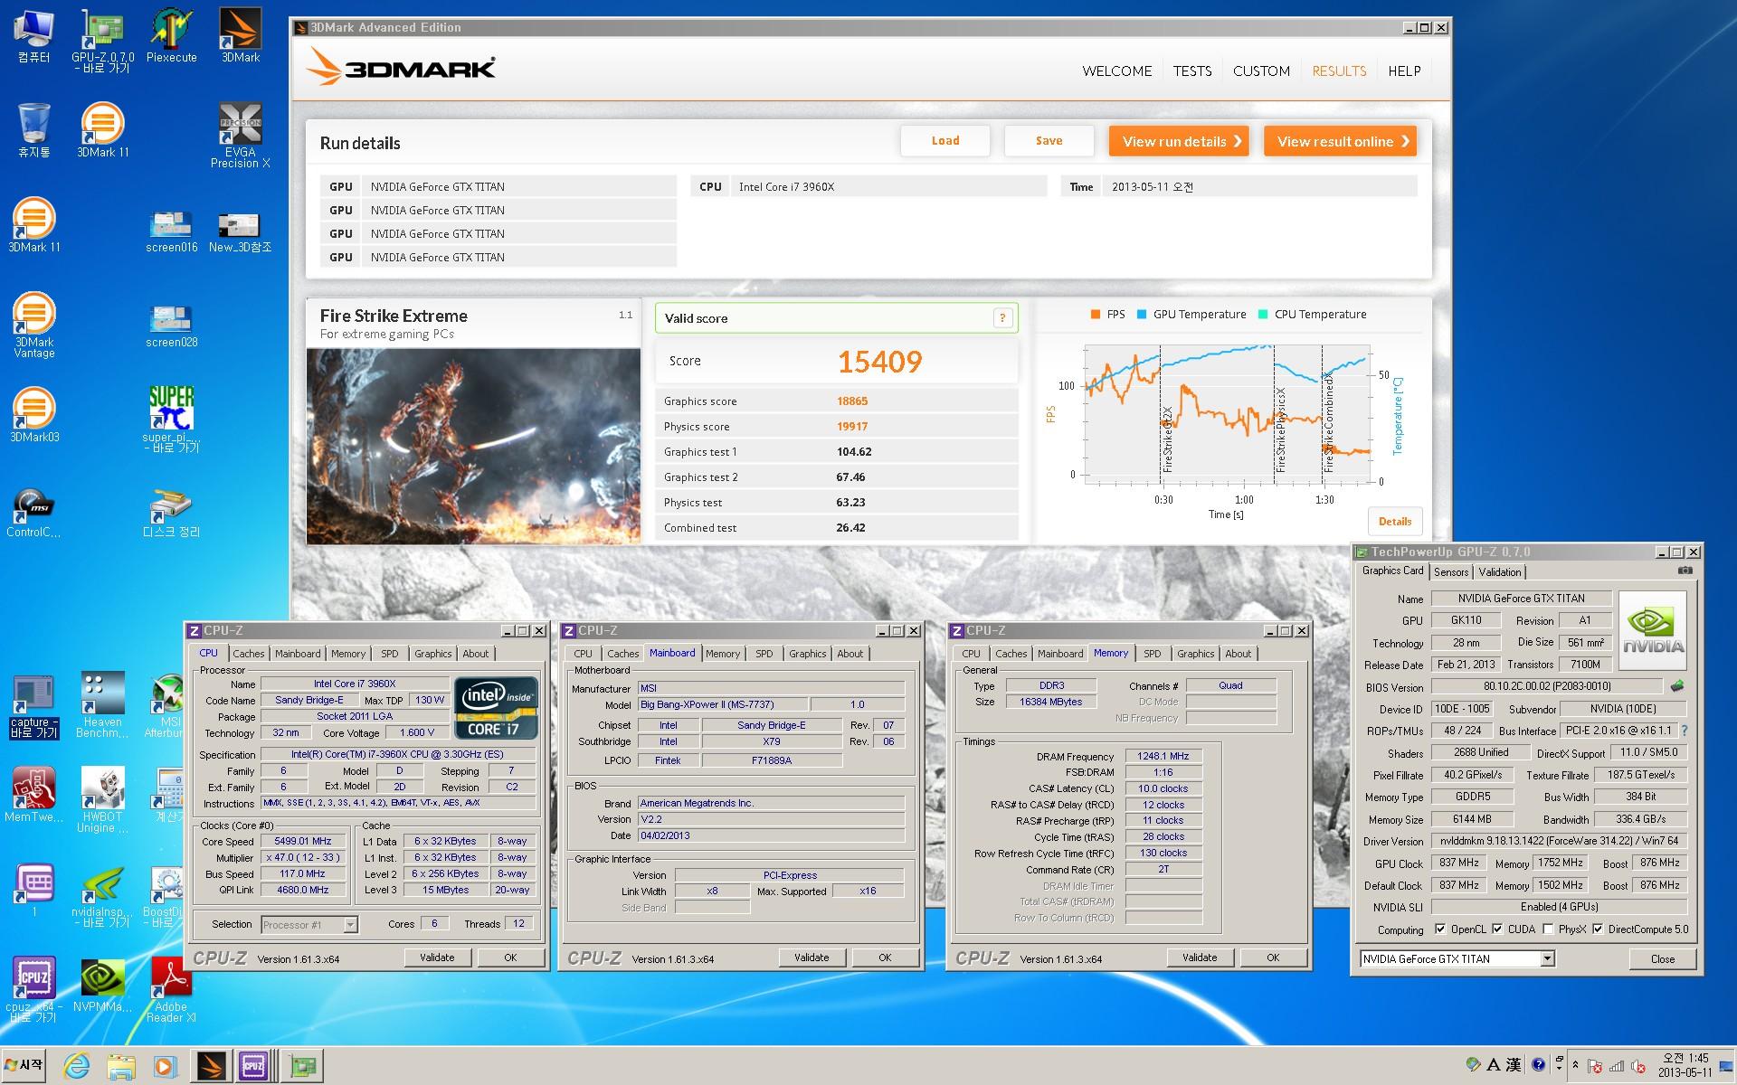This screenshot has width=1737, height=1085.
Task: Launch the NVIDIA Inspector shortcut
Action: tap(102, 896)
